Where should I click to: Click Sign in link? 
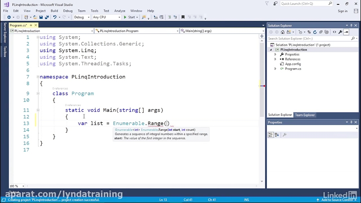coord(343,11)
